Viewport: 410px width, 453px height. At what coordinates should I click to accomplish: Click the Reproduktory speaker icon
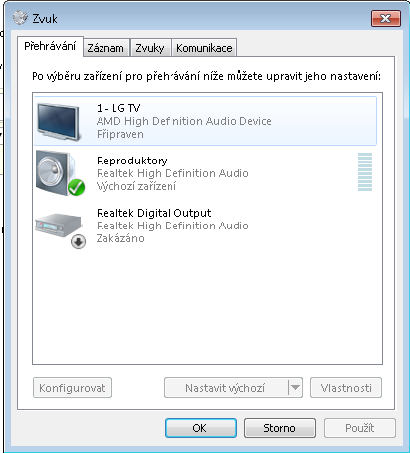click(x=56, y=172)
